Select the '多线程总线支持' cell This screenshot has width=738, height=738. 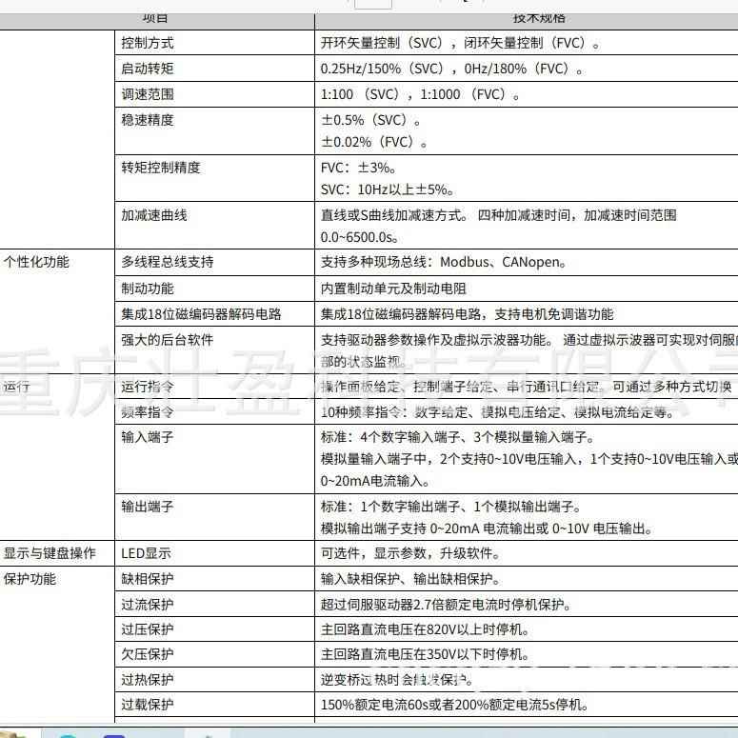(214, 262)
